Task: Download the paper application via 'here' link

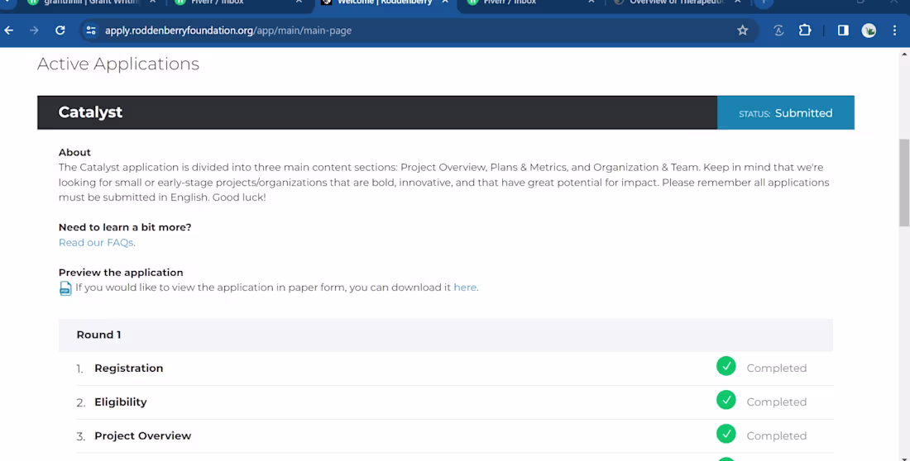Action: pos(465,287)
